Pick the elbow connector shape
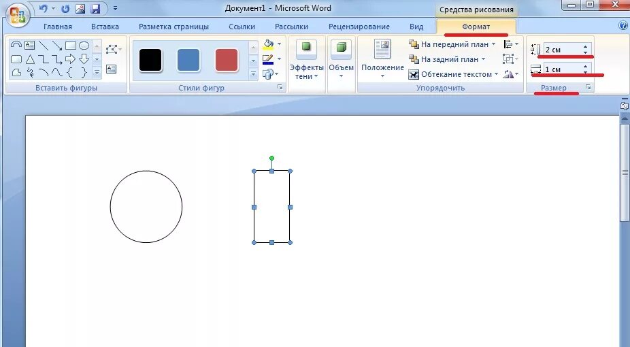Image resolution: width=630 pixels, height=347 pixels. point(43,59)
